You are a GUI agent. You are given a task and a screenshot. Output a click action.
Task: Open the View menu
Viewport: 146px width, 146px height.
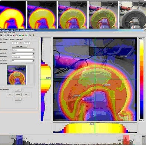click(x=5, y=33)
